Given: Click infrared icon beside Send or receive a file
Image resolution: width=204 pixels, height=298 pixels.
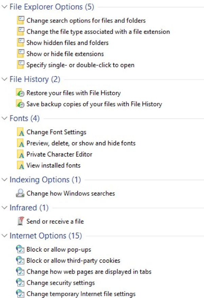Looking at the screenshot, I should click(x=21, y=221).
